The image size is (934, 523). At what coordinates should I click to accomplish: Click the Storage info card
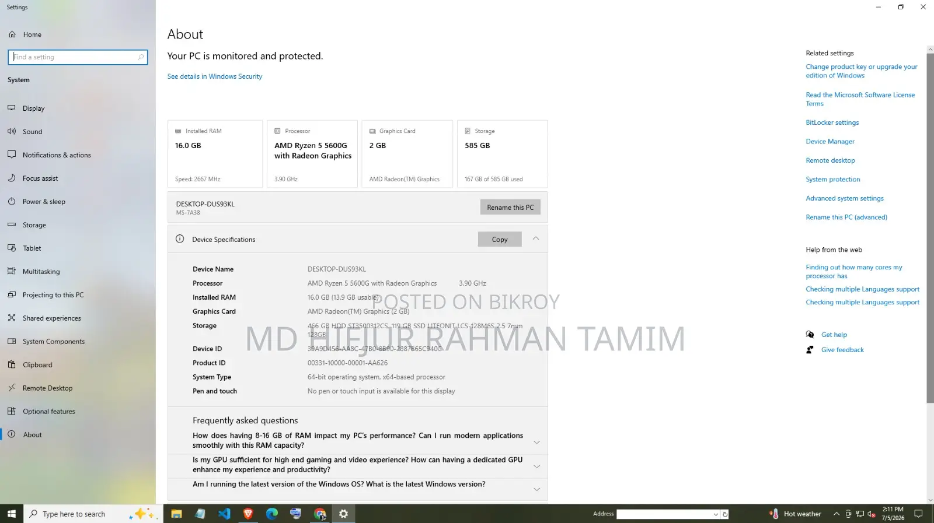[x=503, y=154]
